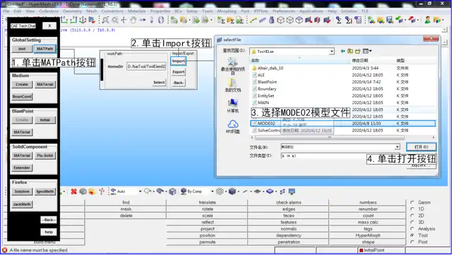
Task: Open the By Comp dropdown
Action: 212,191
